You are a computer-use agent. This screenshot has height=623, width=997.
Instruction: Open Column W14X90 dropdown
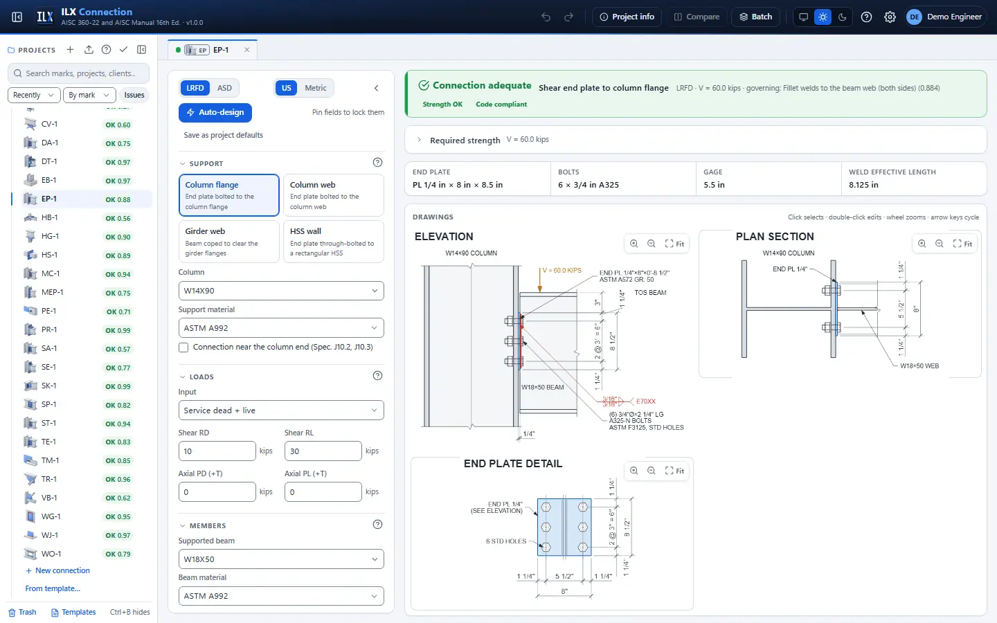pos(281,291)
